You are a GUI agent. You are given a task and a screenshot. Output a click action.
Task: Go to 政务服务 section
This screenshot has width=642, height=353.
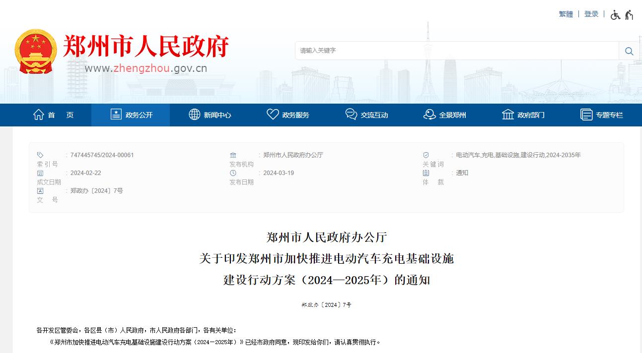(295, 115)
